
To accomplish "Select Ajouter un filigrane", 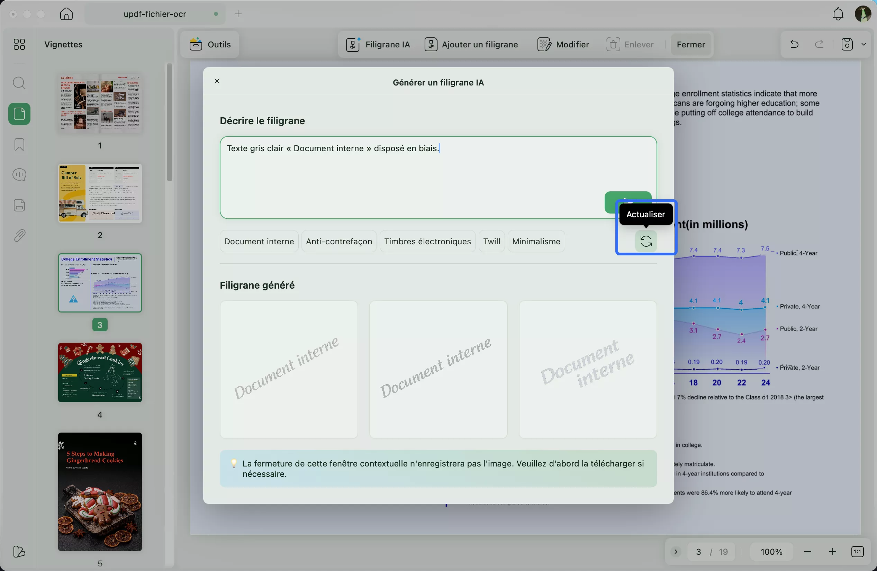I will click(471, 45).
